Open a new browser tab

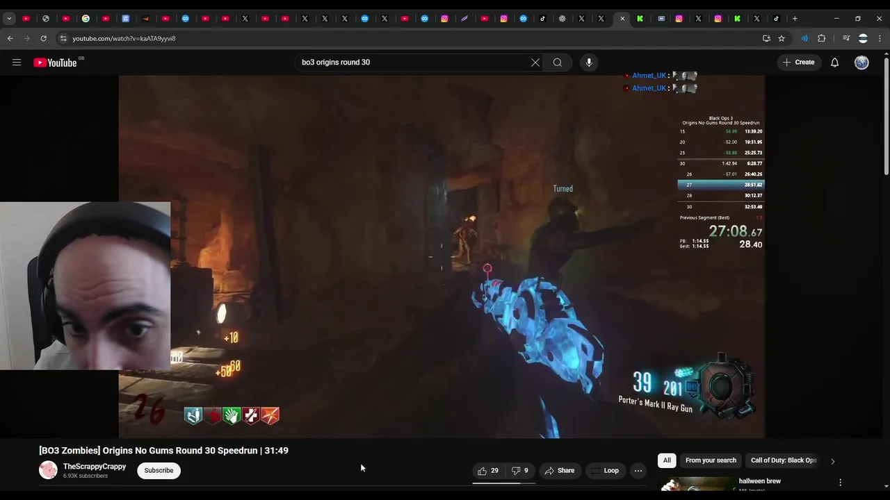[x=795, y=19]
